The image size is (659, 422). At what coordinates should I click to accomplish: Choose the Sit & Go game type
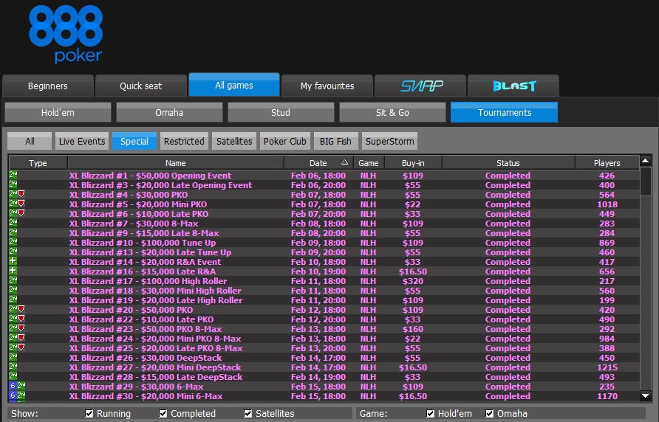tap(392, 113)
